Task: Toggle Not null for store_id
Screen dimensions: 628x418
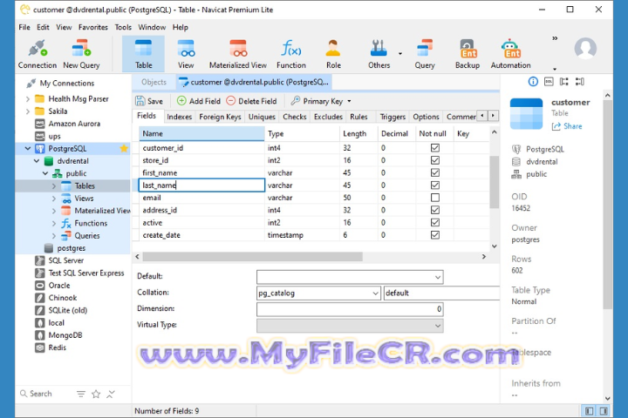Action: (435, 160)
